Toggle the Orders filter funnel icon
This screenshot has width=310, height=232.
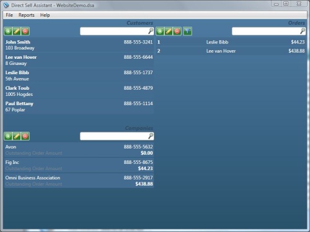pyautogui.click(x=187, y=32)
